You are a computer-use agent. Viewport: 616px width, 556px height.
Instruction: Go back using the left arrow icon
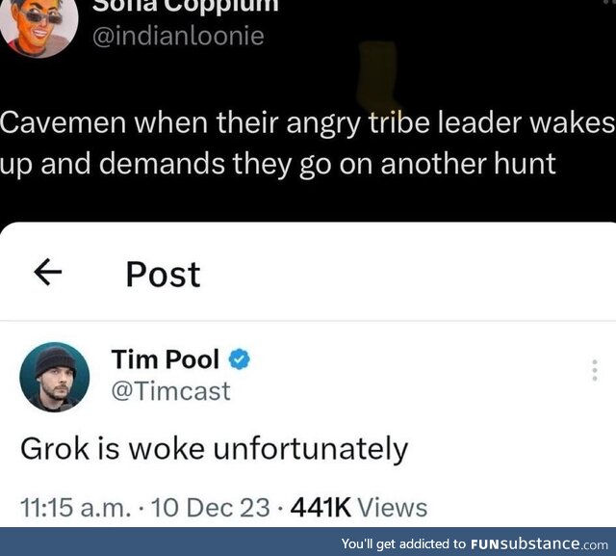coord(47,272)
